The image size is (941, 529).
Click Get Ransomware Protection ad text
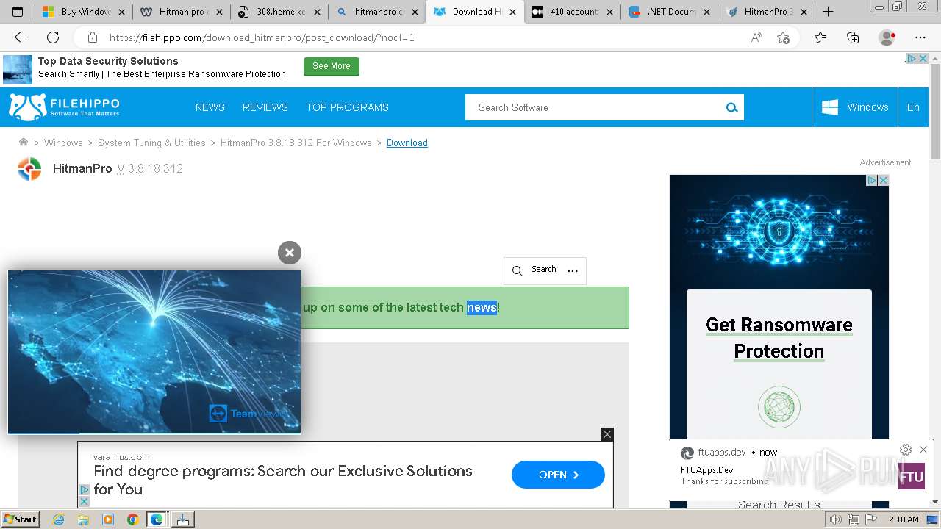tap(779, 338)
